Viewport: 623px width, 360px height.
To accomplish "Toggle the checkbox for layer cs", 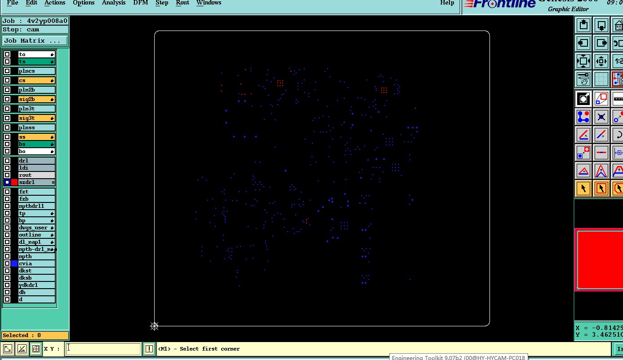I will [7, 80].
